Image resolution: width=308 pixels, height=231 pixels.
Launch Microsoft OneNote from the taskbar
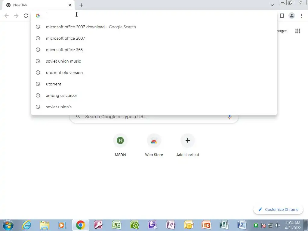point(171,225)
